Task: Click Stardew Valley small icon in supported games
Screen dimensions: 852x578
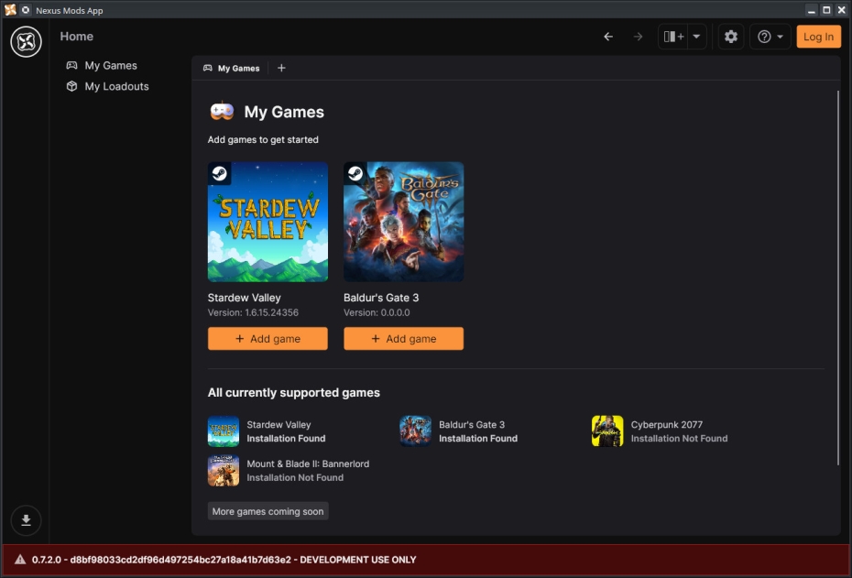Action: point(224,431)
